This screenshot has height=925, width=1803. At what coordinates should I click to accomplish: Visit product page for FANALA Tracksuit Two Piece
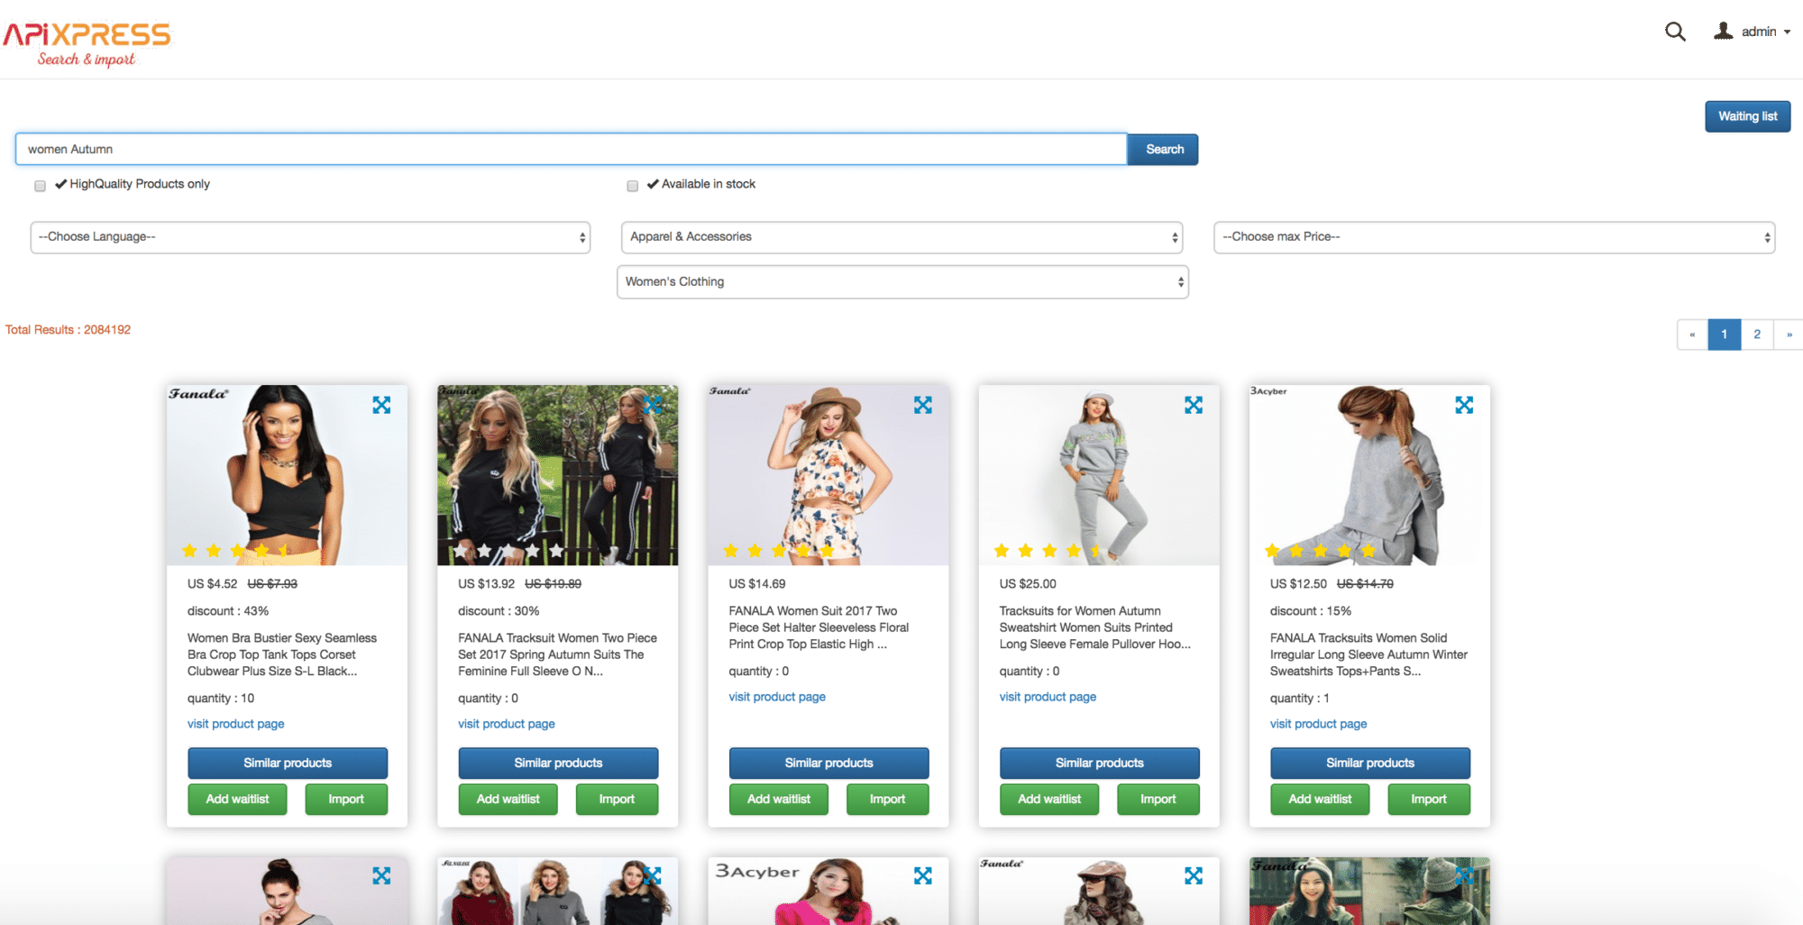506,724
